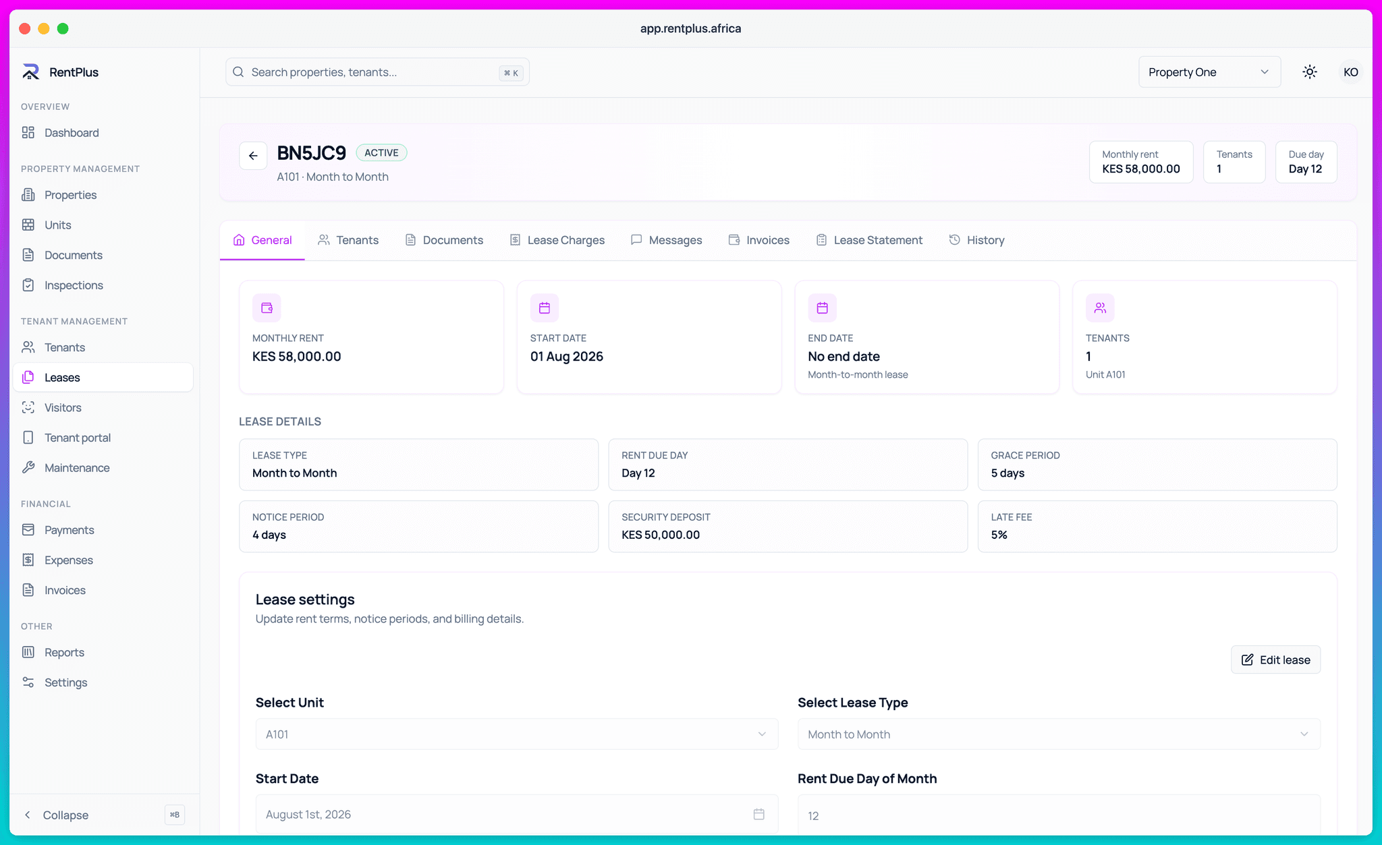
Task: Go back using arrow button
Action: 253,156
